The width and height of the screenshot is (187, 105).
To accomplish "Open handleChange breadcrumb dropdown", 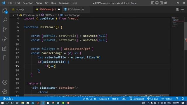I will tap(70, 15).
